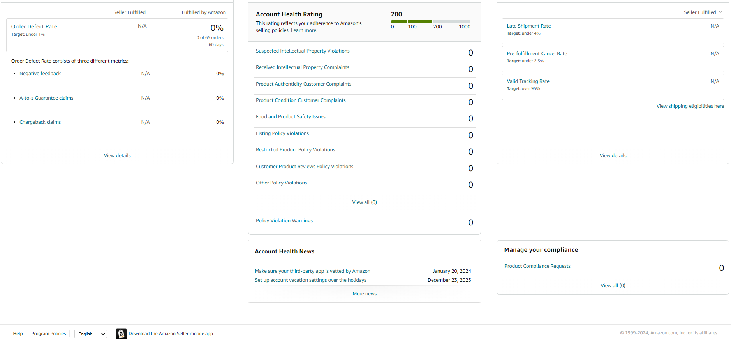Click the Account Health Rating progress bar
731x339 pixels.
click(431, 21)
